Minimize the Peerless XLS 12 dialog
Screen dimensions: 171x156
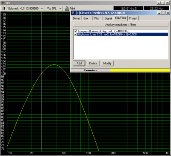pyautogui.click(x=159, y=13)
